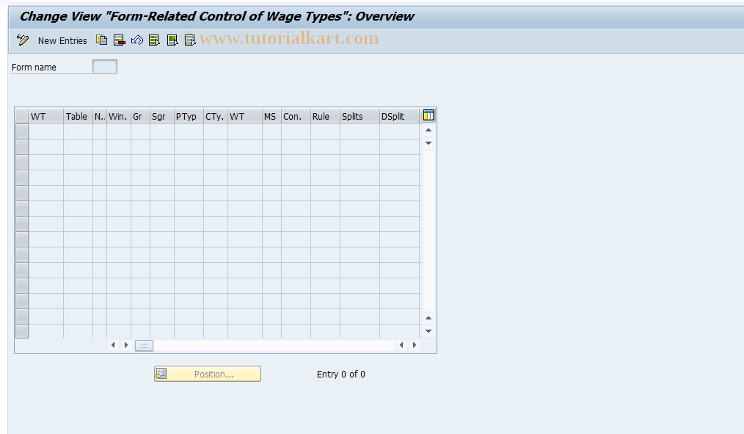The image size is (744, 434).
Task: Click the DSplit column header
Action: 400,116
